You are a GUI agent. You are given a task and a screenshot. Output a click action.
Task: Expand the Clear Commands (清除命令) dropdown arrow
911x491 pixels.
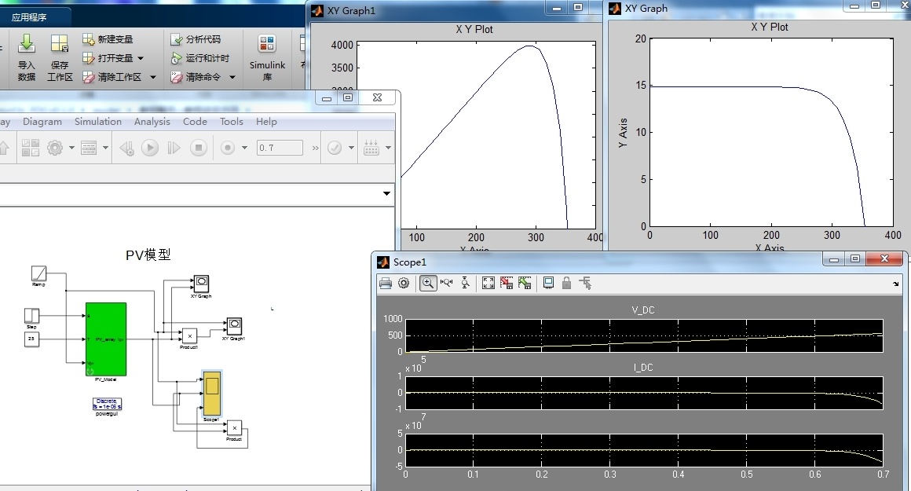tap(232, 78)
